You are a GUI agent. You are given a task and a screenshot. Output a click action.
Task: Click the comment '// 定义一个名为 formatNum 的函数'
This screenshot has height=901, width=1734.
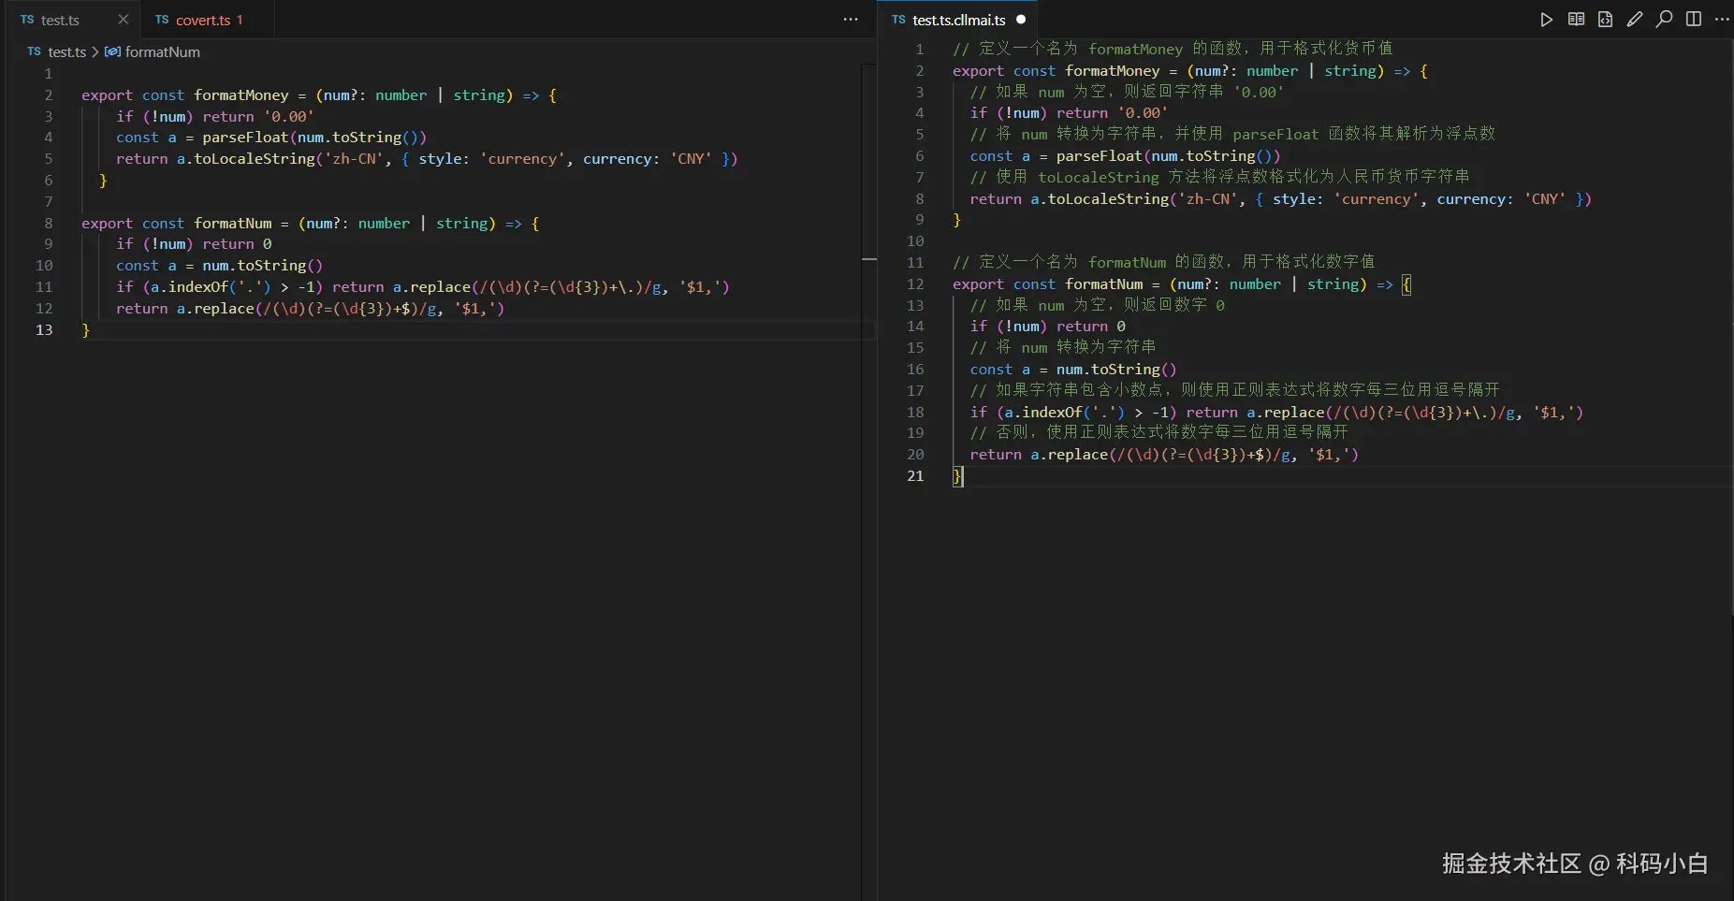[1163, 262]
